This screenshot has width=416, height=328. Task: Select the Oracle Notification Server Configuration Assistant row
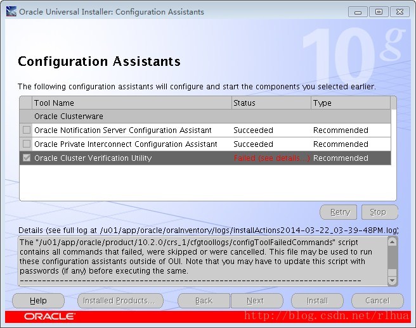(205, 130)
